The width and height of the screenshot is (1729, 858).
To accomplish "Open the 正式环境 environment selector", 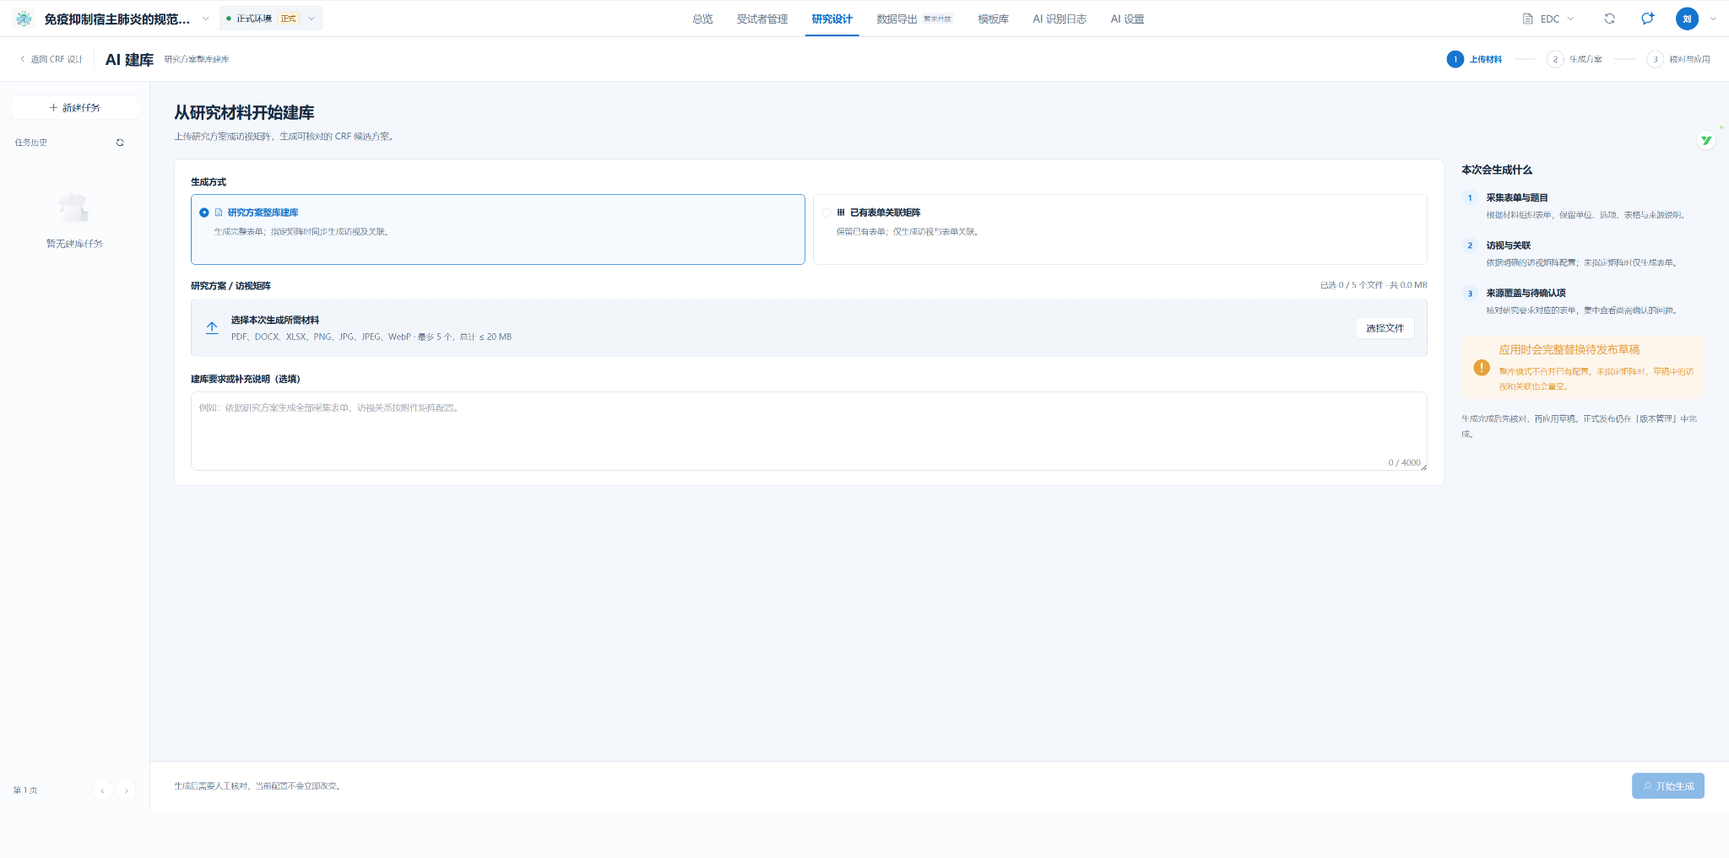I will pyautogui.click(x=271, y=19).
